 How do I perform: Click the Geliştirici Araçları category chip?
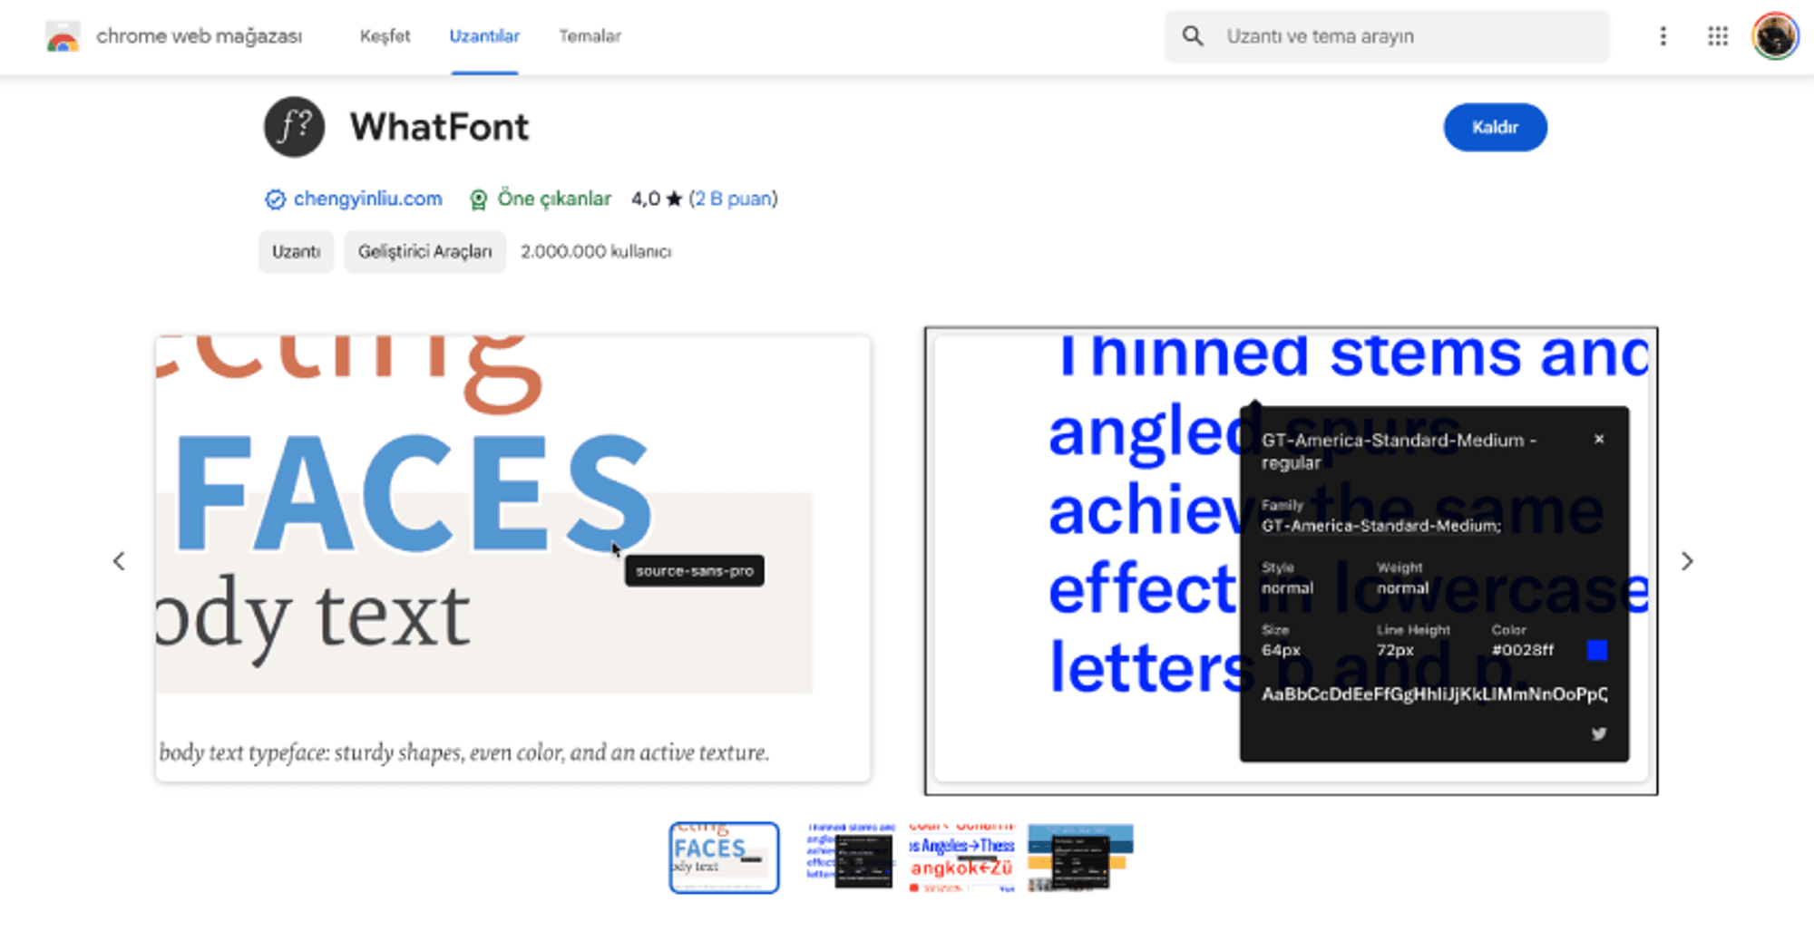pyautogui.click(x=424, y=251)
